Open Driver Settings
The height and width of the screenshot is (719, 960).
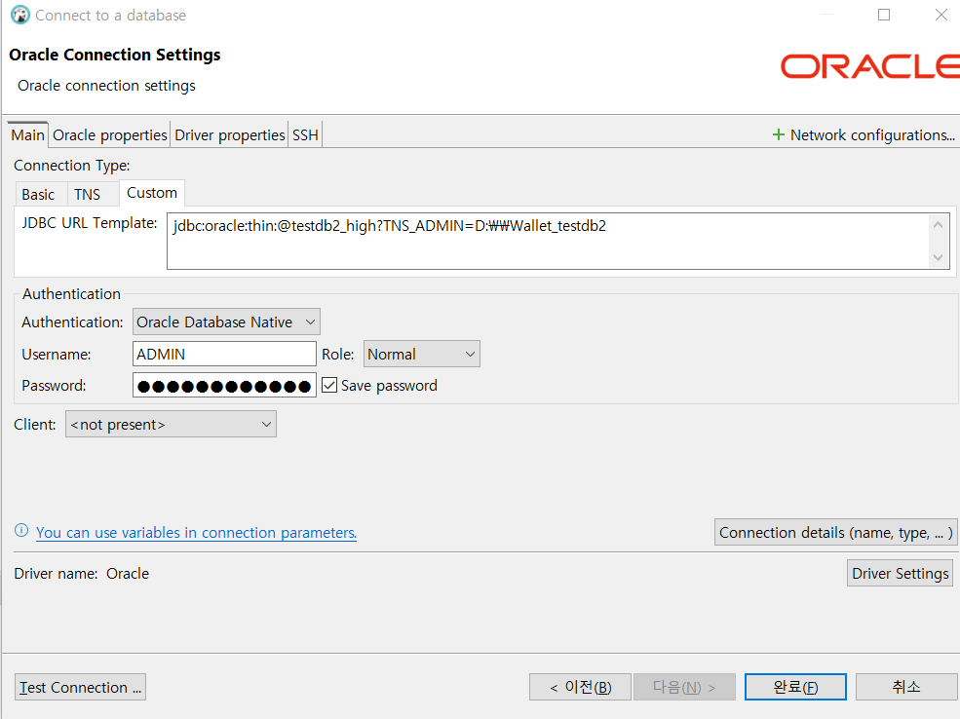[900, 574]
